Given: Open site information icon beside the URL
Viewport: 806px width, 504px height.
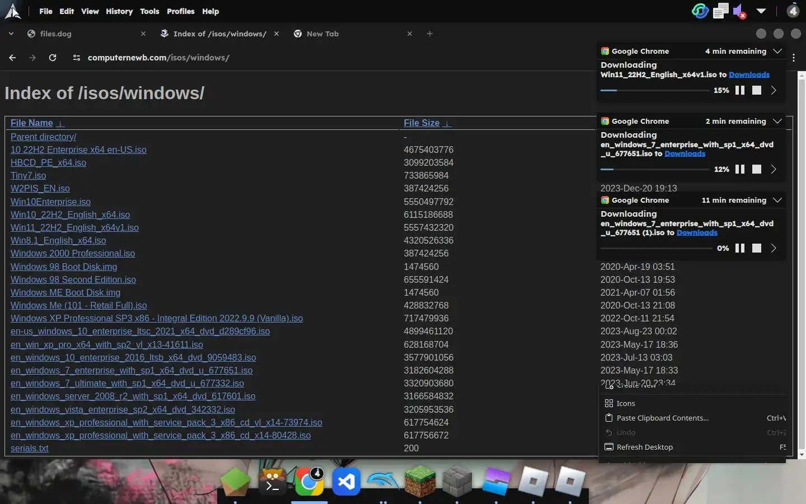Looking at the screenshot, I should (77, 58).
